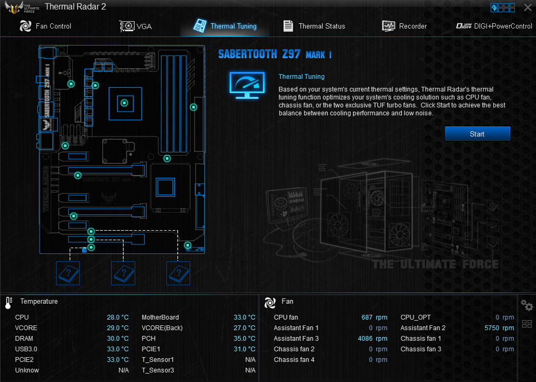The image size is (536, 382).
Task: Open settings gear icon in bottom panel
Action: point(527,305)
